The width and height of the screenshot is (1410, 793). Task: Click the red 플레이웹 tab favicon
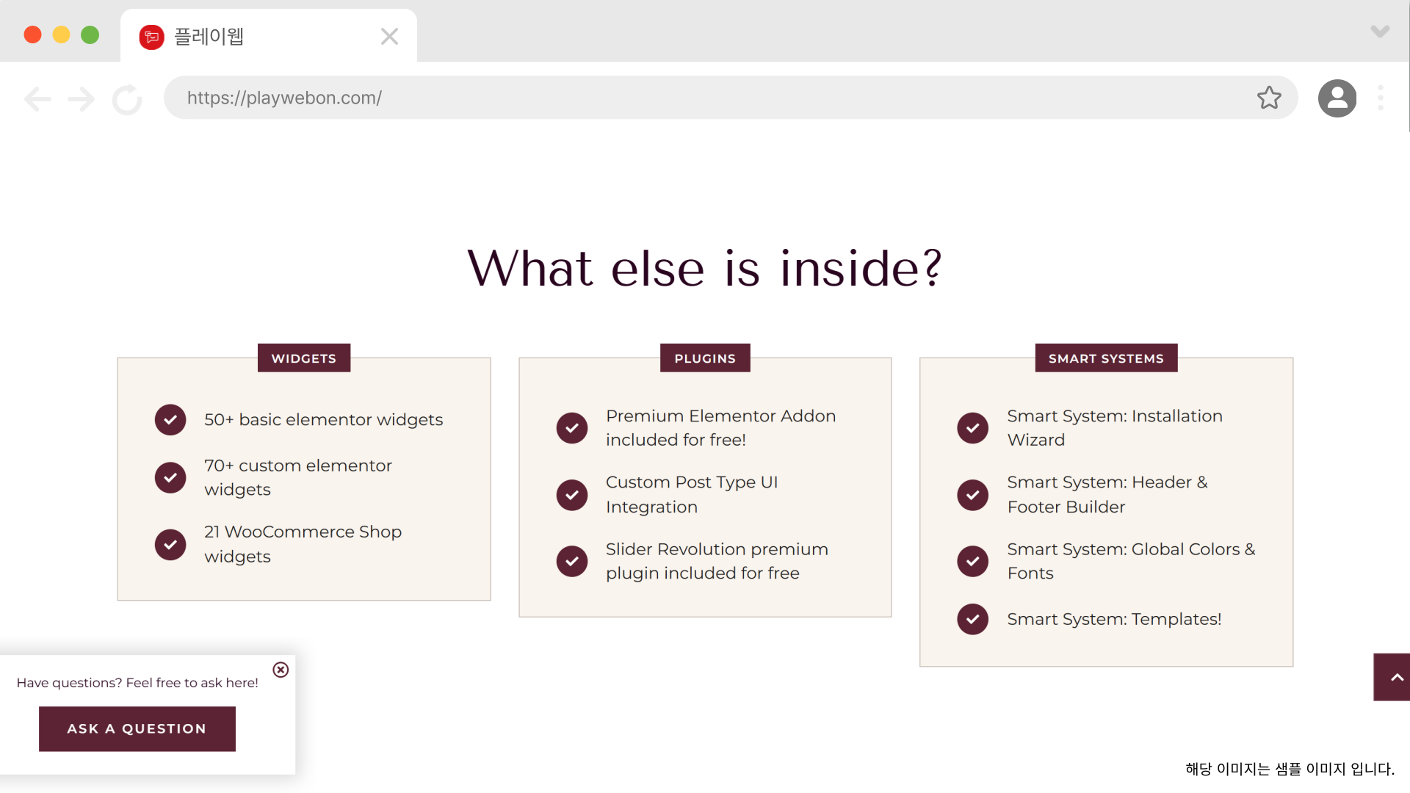pos(151,37)
